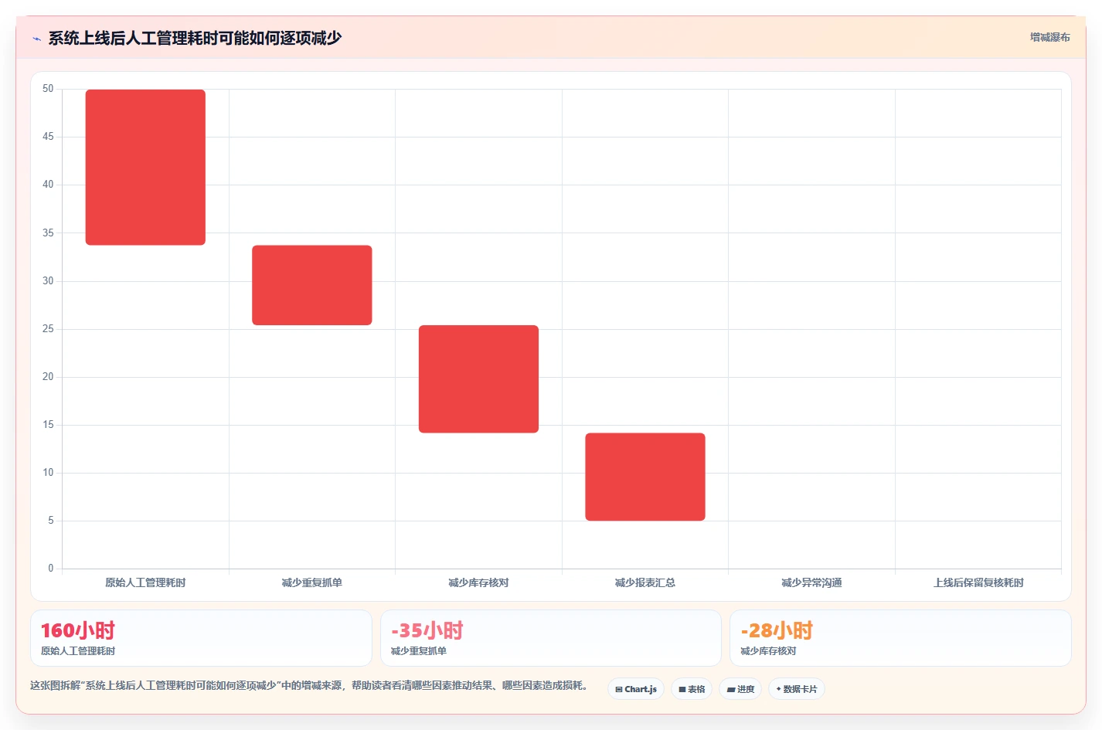Click the chart title 系统上线后人工管理耗时可能如何逐项减少

point(195,38)
